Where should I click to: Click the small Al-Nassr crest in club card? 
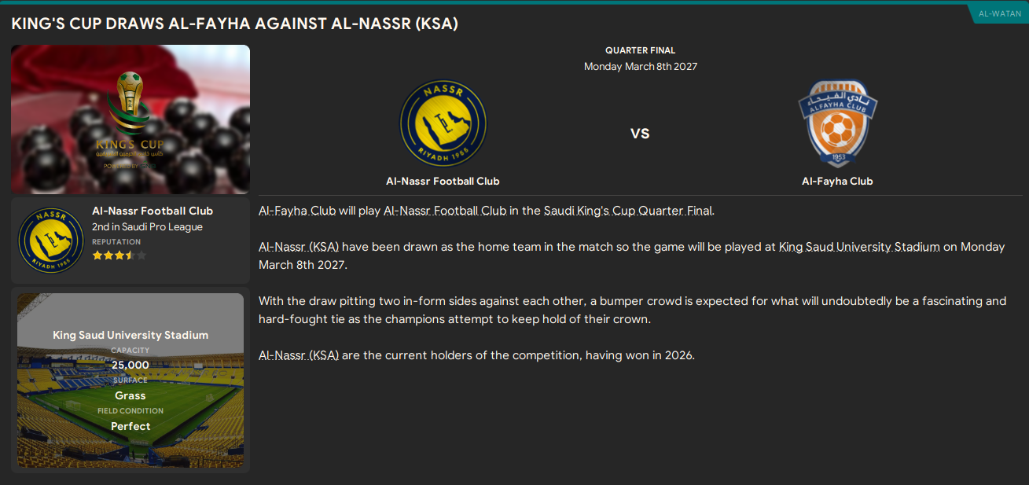pos(51,241)
